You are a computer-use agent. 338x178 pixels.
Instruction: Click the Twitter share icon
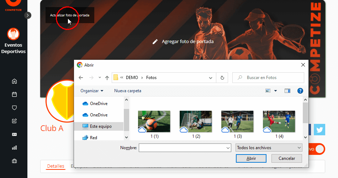(319, 130)
